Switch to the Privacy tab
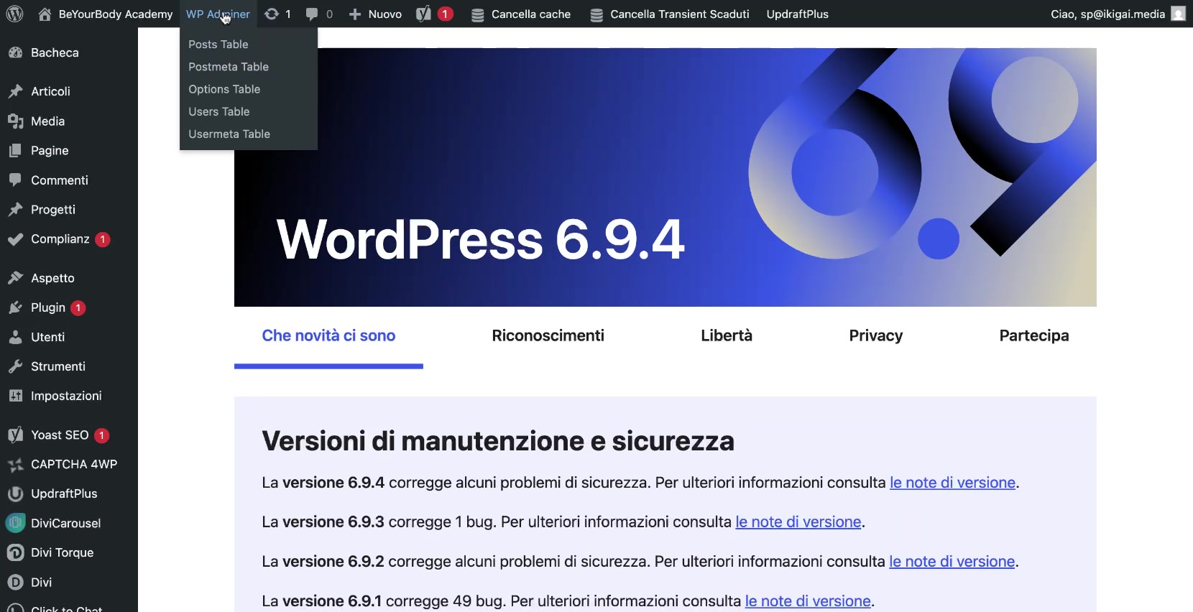Image resolution: width=1193 pixels, height=612 pixels. (x=875, y=335)
